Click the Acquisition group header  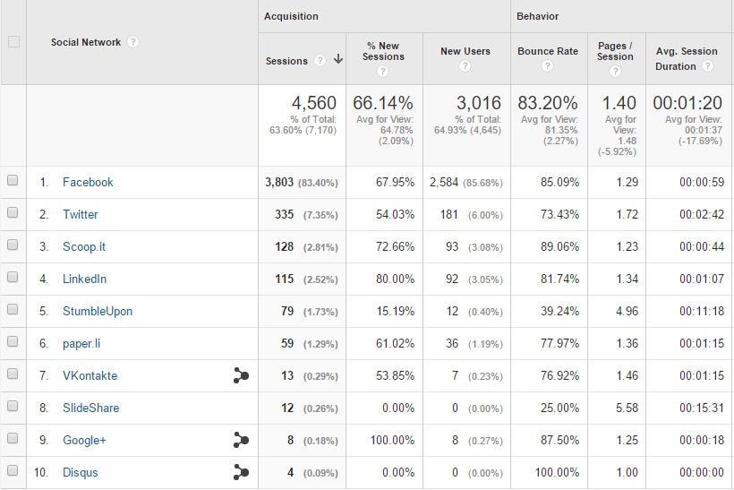click(x=291, y=16)
